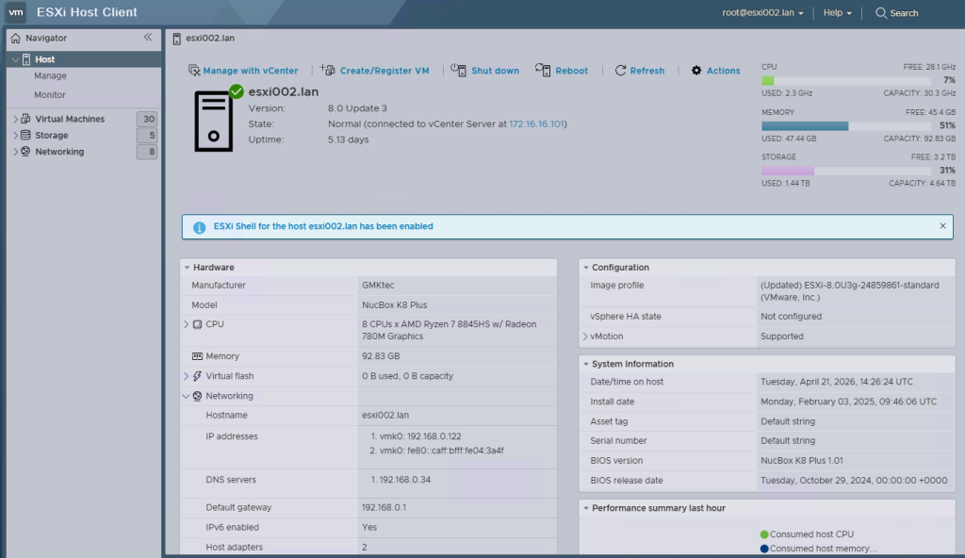Collapse the Hardware section
This screenshot has height=558, width=965.
pyautogui.click(x=187, y=268)
